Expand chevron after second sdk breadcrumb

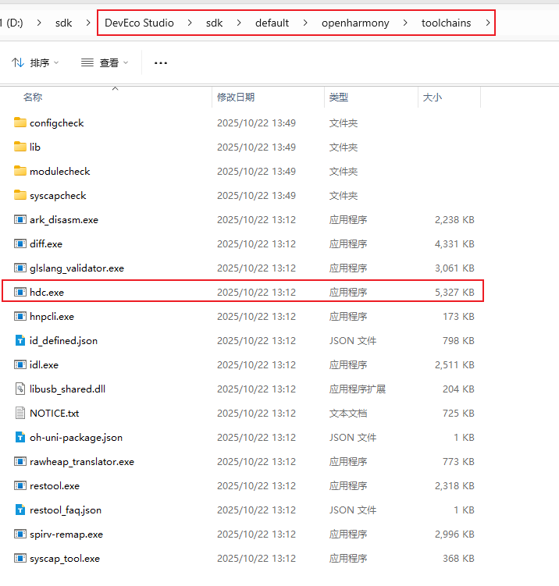tap(239, 23)
